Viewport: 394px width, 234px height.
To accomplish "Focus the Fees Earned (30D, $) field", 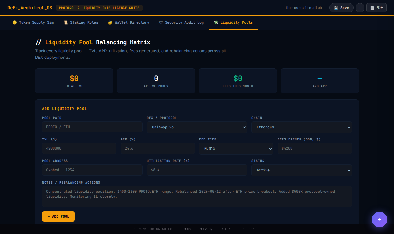I will [315, 148].
